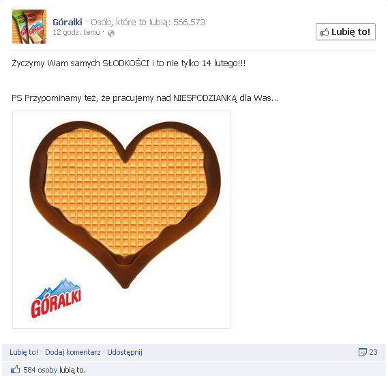Click the '14 lutego!!!' text in the post

[224, 63]
